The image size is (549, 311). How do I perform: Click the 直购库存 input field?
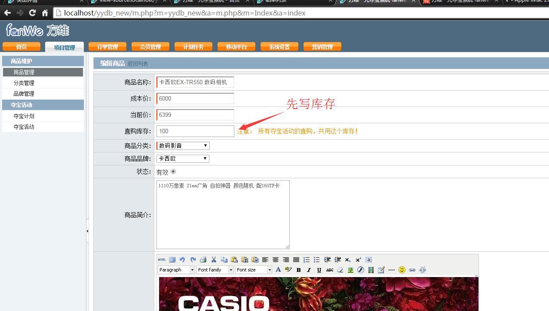coord(195,131)
